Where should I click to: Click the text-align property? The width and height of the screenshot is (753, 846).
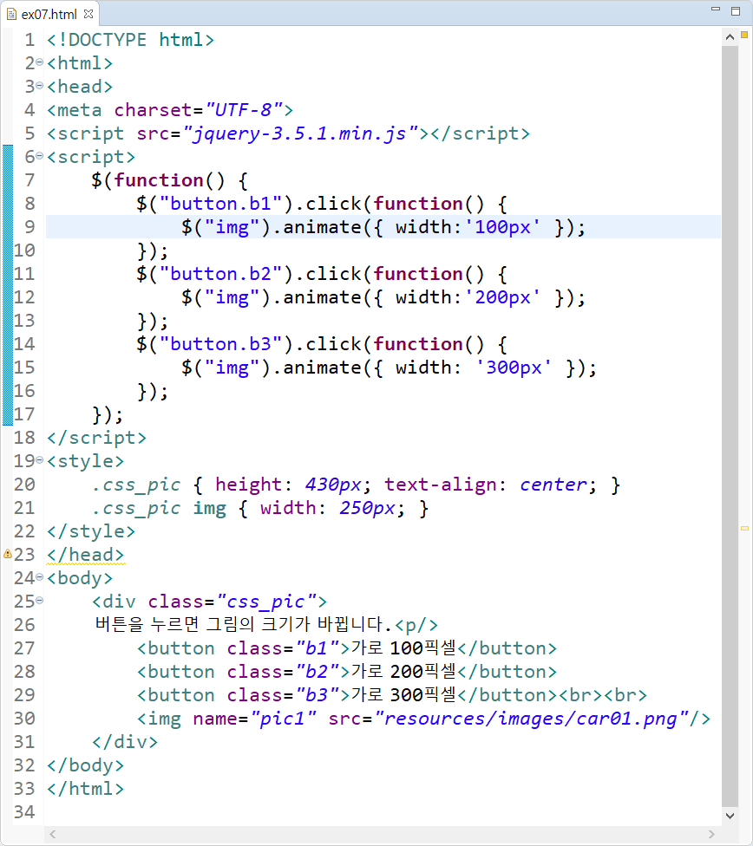(x=440, y=485)
